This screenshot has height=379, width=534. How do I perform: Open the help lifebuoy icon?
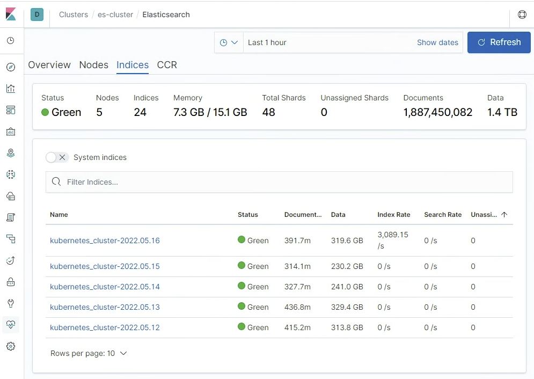click(x=522, y=14)
